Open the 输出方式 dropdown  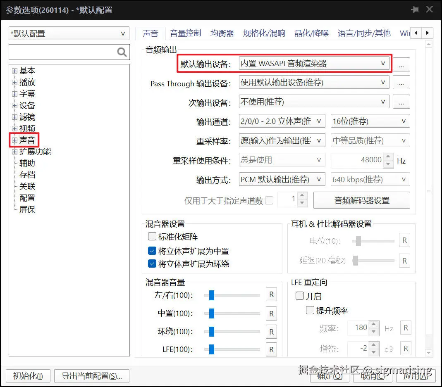pyautogui.click(x=282, y=179)
